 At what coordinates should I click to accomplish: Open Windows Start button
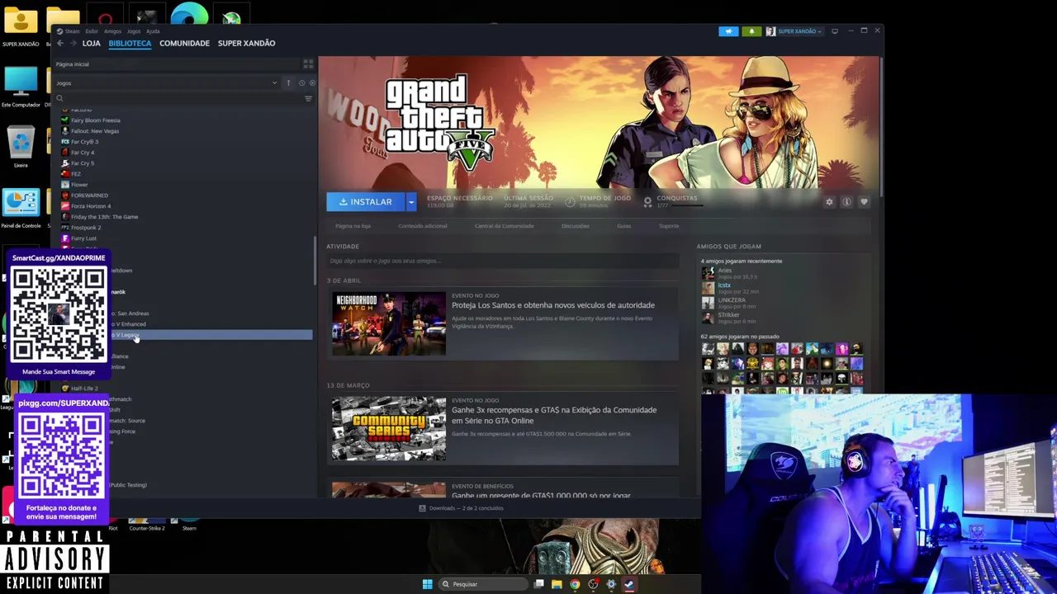(x=427, y=584)
